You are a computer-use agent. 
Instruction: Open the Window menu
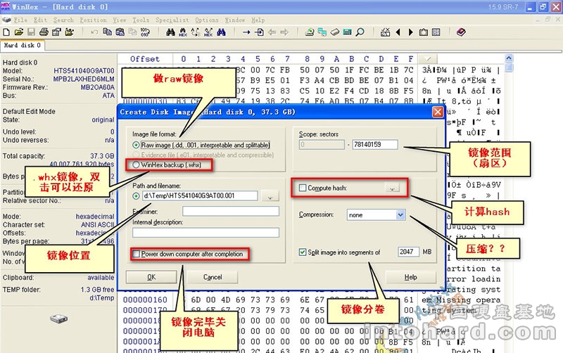[x=235, y=20]
